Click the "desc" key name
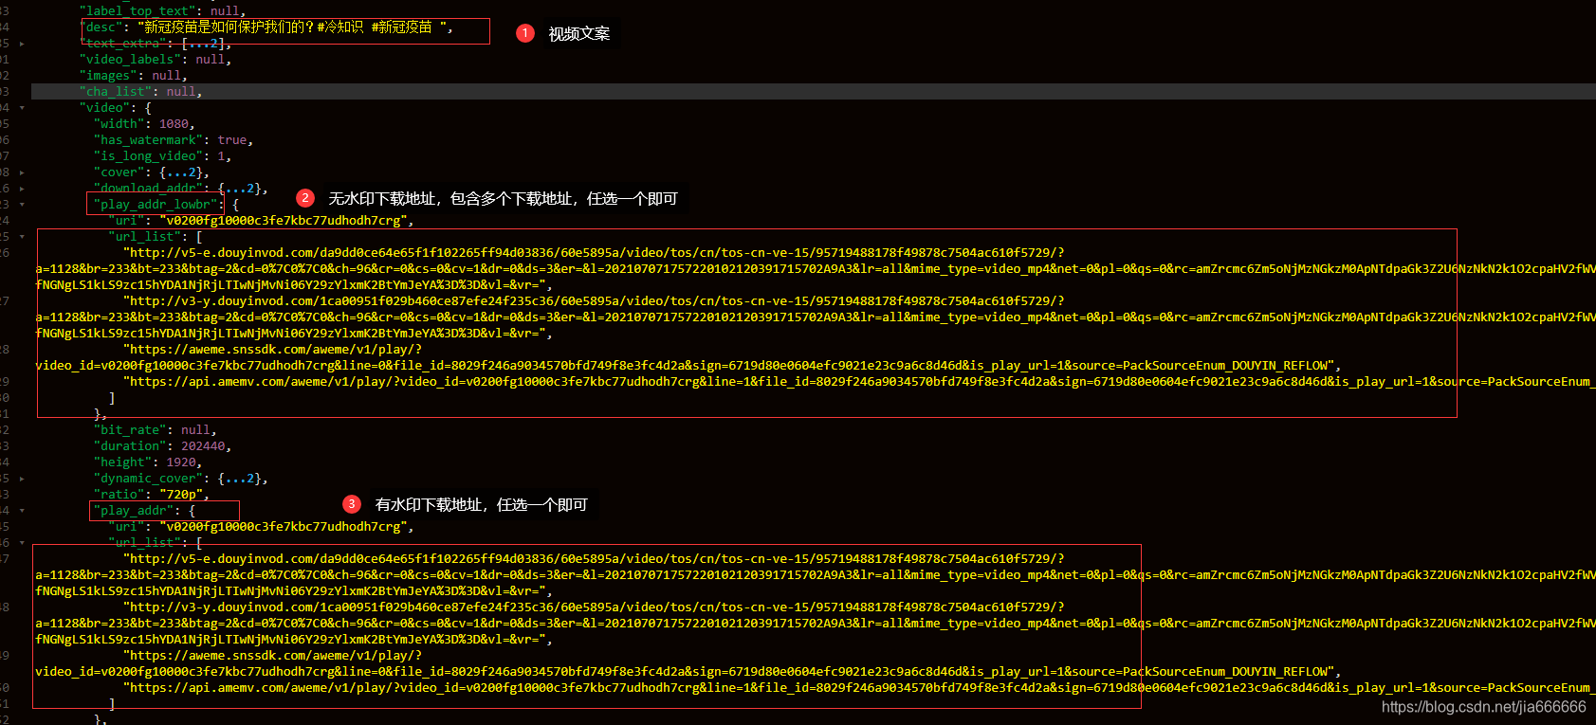 click(x=101, y=27)
